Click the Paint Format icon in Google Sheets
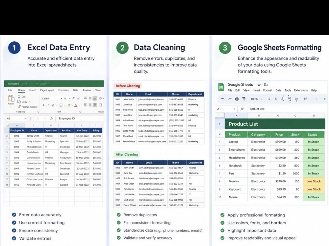This screenshot has width=329, height=246. pos(244,99)
